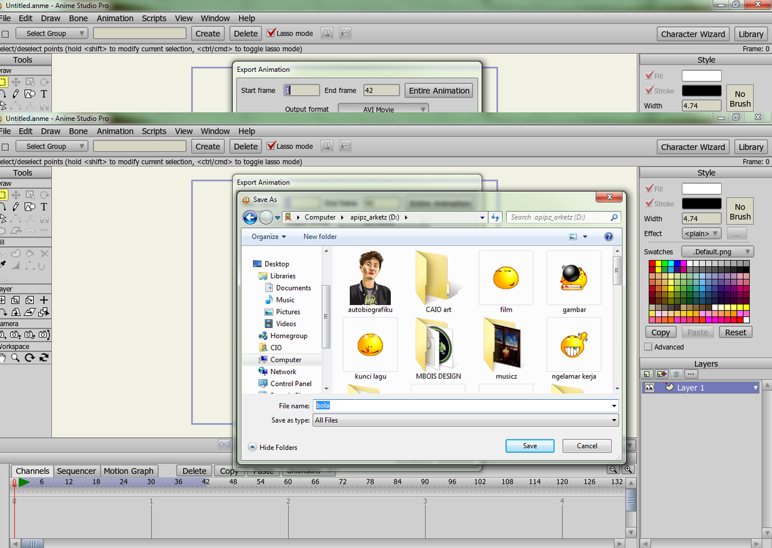Viewport: 772px width, 548px height.
Task: Click the white Fill color swatch in lower window
Action: [x=701, y=189]
